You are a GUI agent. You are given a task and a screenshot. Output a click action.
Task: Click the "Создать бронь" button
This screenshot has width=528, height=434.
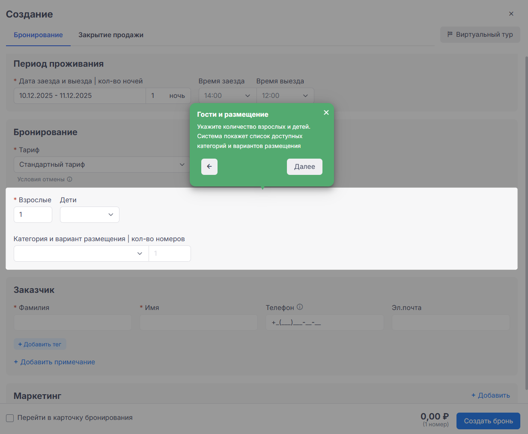[x=488, y=421]
